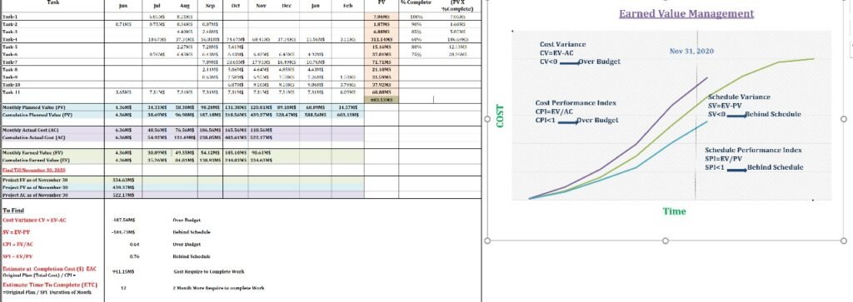Click the Schedule Variance annotation in chart

click(754, 106)
